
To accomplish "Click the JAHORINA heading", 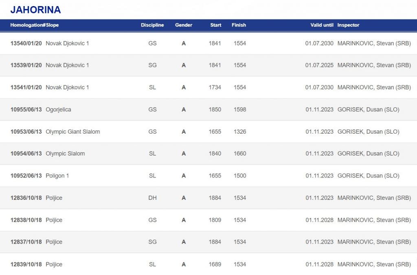I will point(35,10).
